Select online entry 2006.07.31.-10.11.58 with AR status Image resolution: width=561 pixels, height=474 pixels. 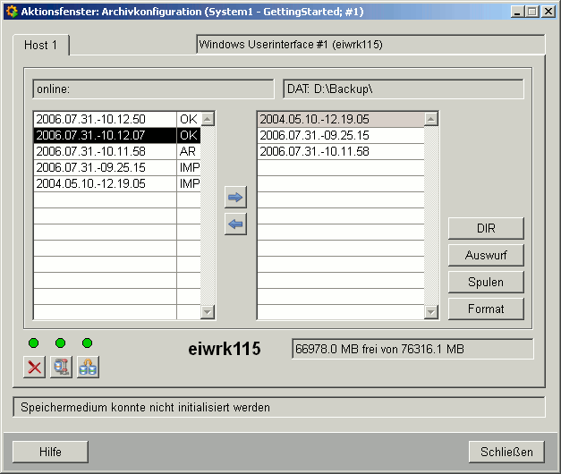coord(104,151)
